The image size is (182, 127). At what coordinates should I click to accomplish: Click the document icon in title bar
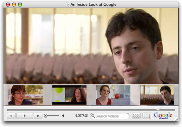point(67,5)
